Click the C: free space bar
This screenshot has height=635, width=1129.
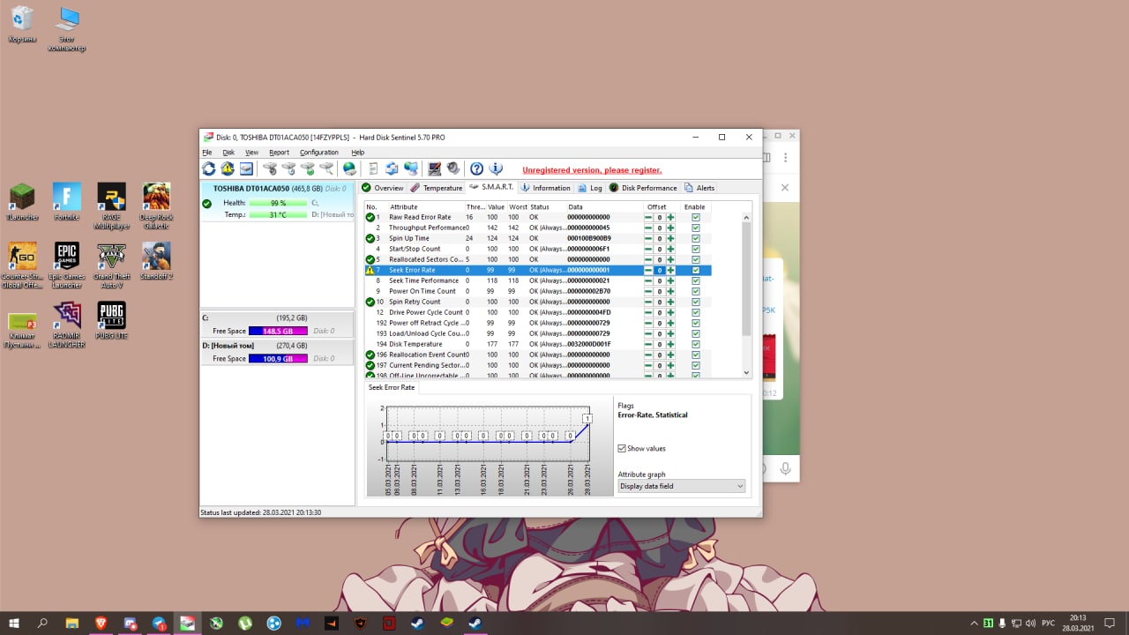278,331
